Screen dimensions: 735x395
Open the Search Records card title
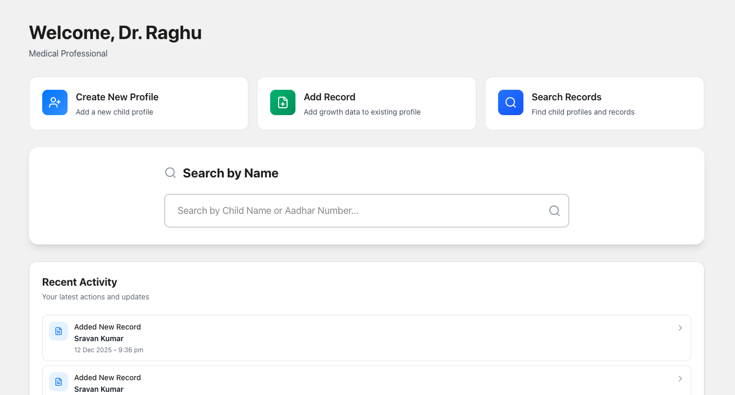566,97
